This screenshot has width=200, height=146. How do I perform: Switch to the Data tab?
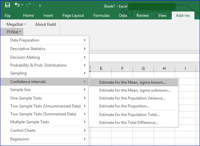tap(123, 15)
